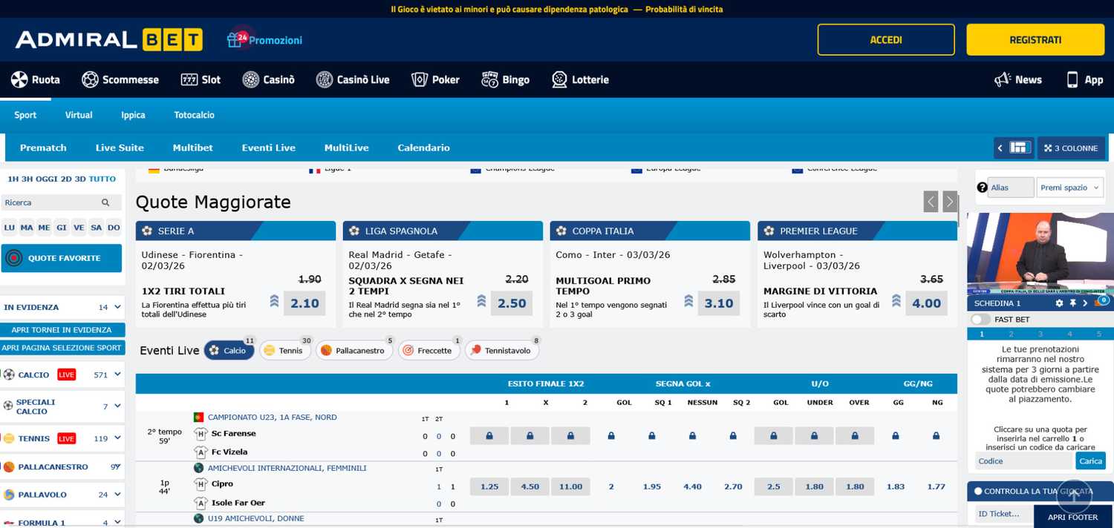Click the REGISTRATI button

tap(1035, 39)
